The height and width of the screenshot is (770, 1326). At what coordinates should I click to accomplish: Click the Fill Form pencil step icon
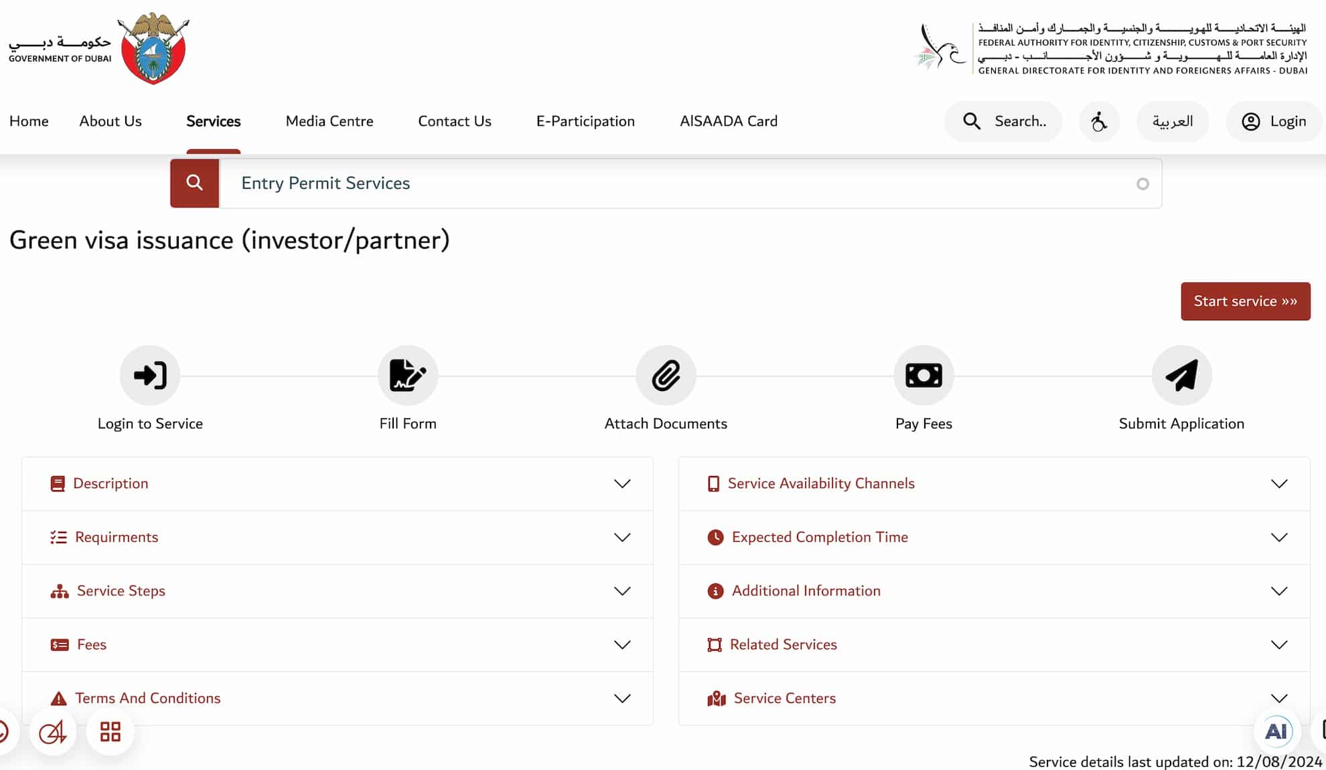click(x=408, y=375)
